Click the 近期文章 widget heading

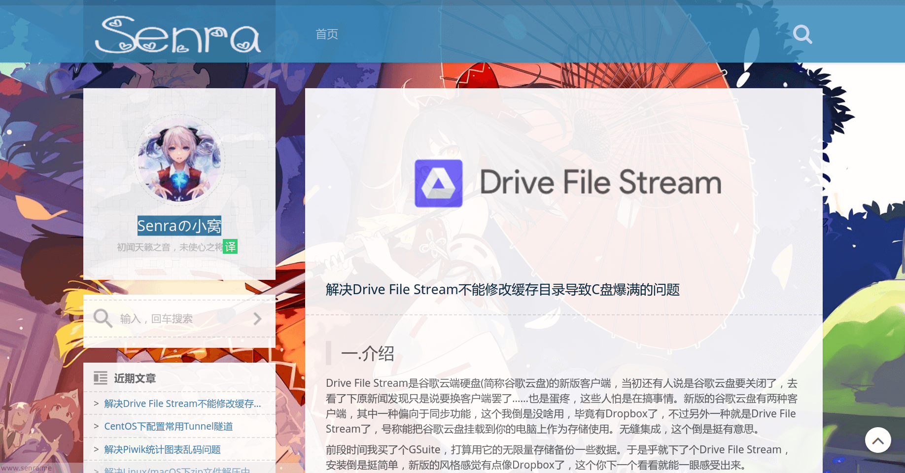(x=135, y=378)
